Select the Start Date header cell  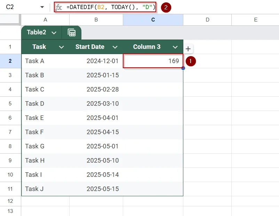click(96, 47)
